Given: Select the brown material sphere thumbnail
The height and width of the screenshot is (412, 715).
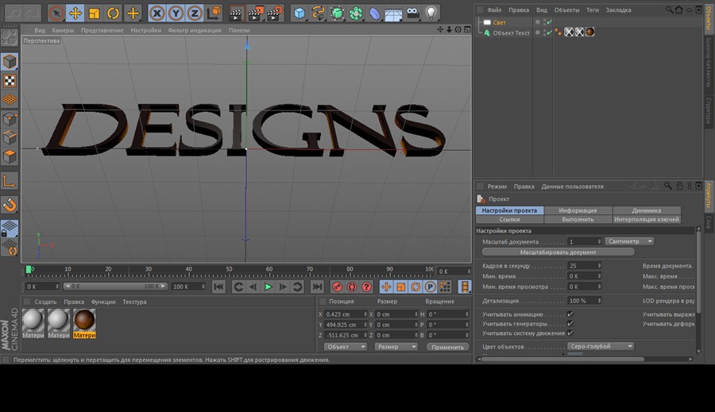Looking at the screenshot, I should tap(84, 320).
